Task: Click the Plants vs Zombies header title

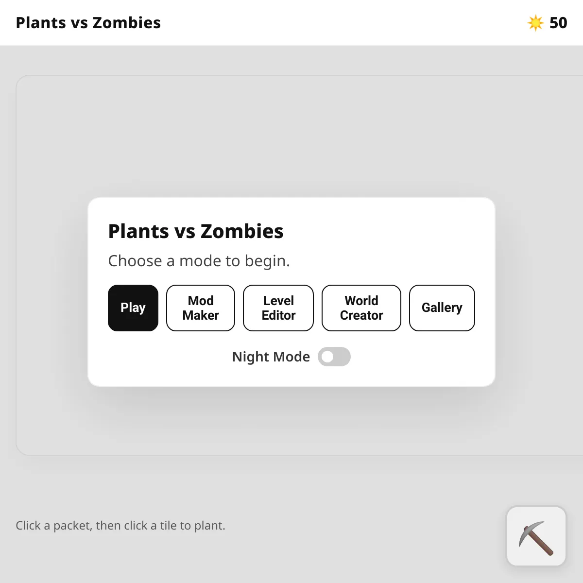Action: pyautogui.click(x=88, y=22)
